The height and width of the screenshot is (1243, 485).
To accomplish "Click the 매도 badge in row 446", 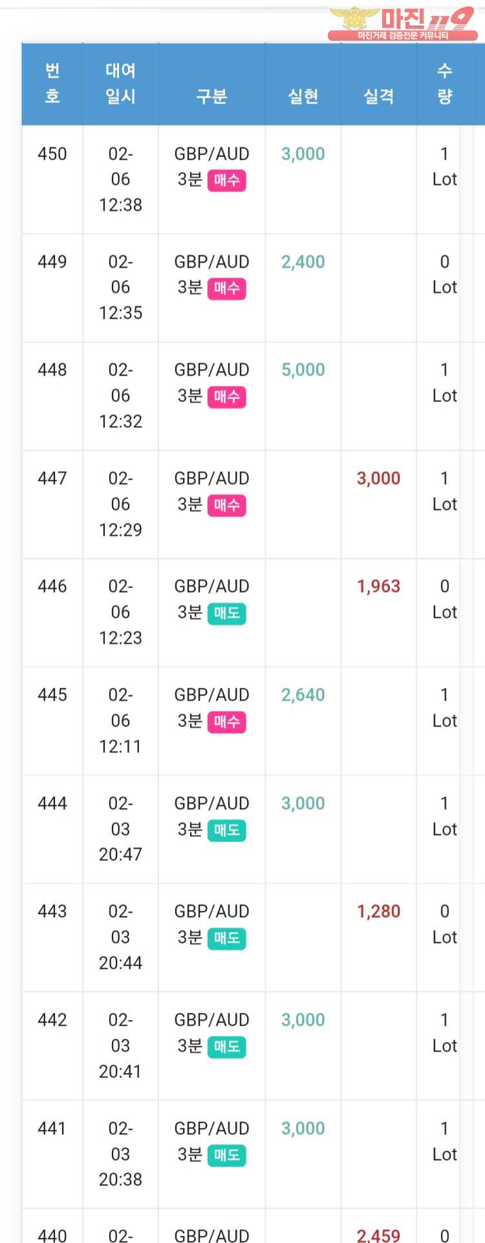I will (226, 613).
